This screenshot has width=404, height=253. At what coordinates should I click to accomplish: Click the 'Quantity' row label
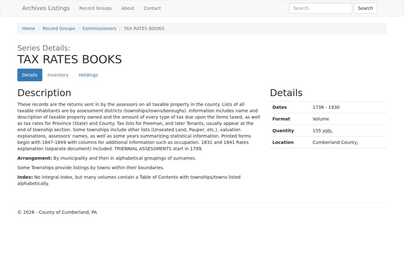coord(283,131)
